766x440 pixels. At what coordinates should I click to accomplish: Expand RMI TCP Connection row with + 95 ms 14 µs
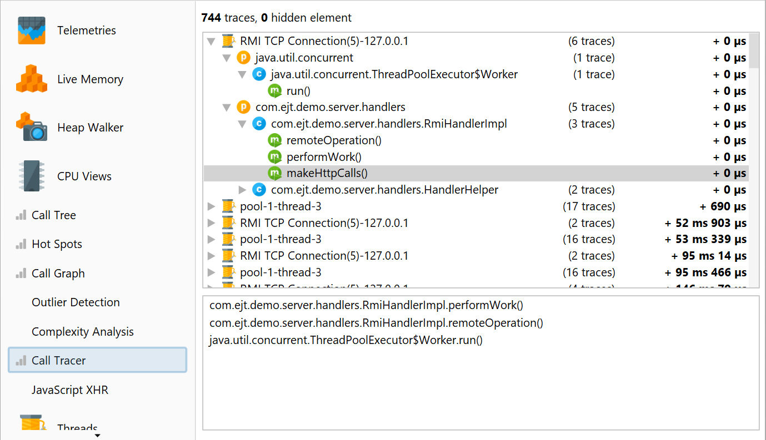point(211,256)
